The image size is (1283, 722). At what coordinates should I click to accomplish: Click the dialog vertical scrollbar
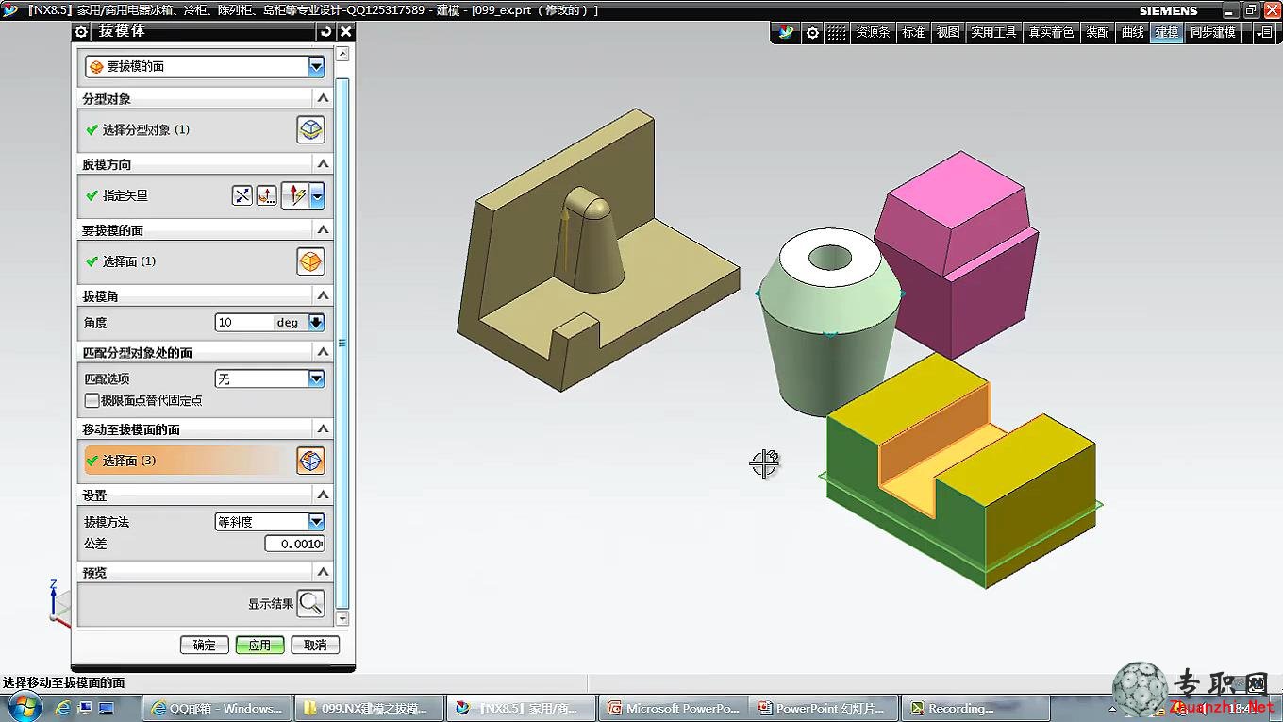pyautogui.click(x=342, y=343)
